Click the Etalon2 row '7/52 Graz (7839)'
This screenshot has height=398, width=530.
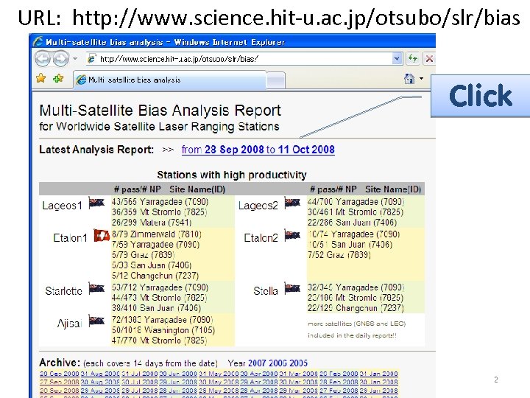(x=339, y=254)
